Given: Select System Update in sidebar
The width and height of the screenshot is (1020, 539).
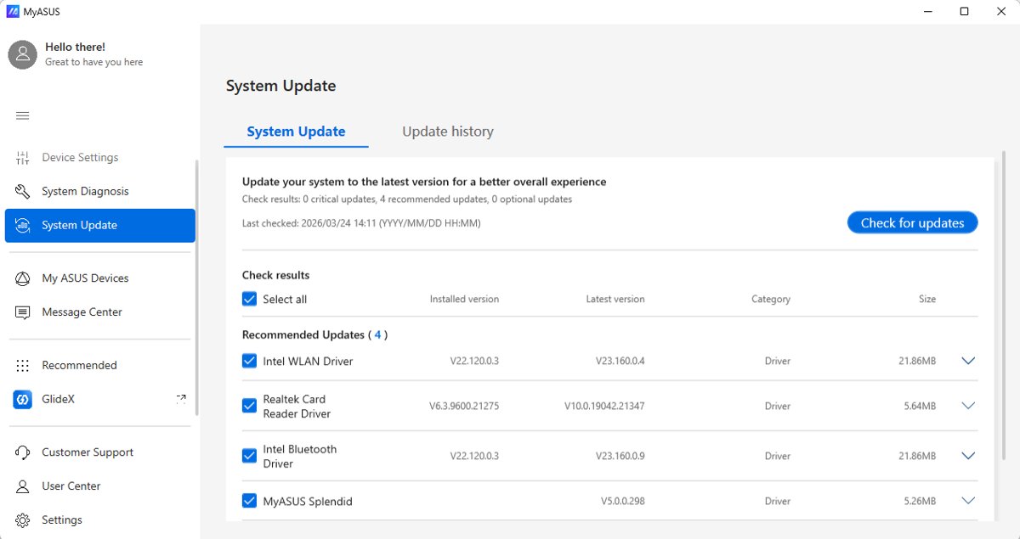Looking at the screenshot, I should click(x=100, y=226).
